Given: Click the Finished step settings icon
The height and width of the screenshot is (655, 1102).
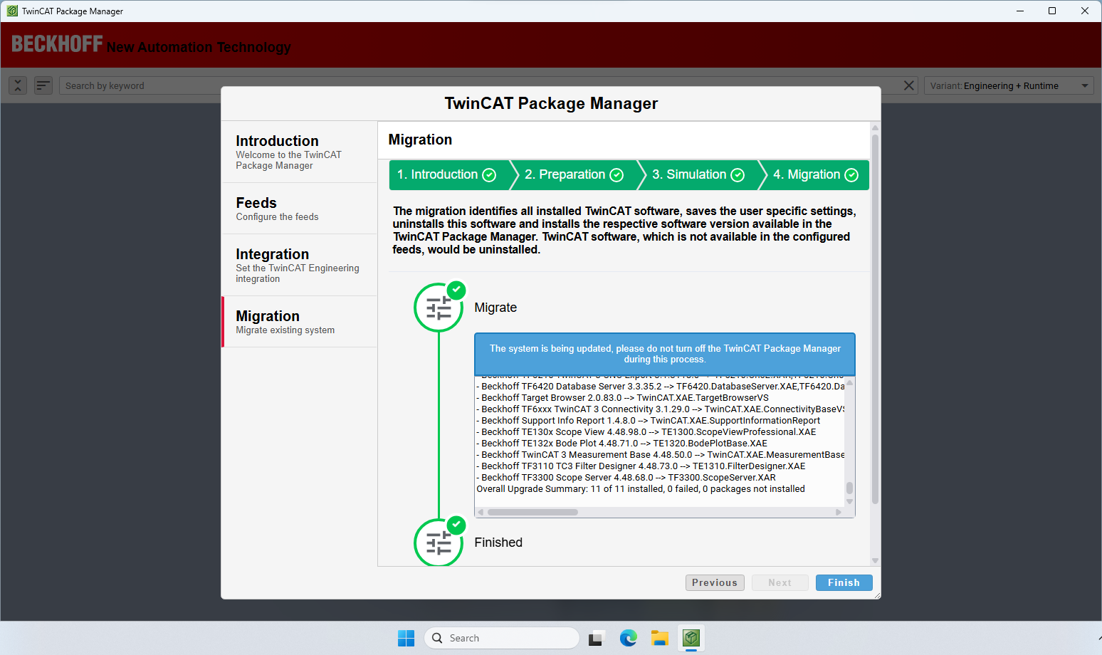Looking at the screenshot, I should [x=439, y=544].
